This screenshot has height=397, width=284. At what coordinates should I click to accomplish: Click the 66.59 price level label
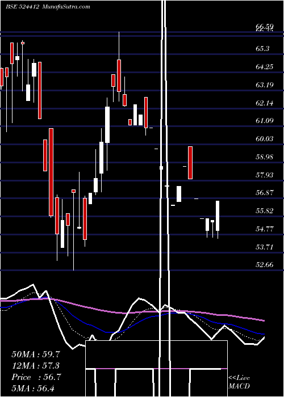pyautogui.click(x=265, y=26)
